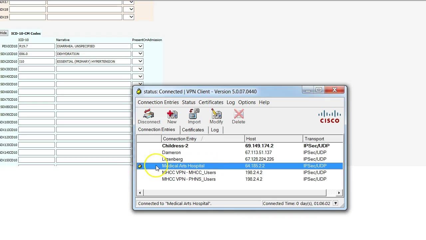Click the Connected Time: 0 day(s), 01:06.02 text
The height and width of the screenshot is (240, 426).
(x=296, y=203)
